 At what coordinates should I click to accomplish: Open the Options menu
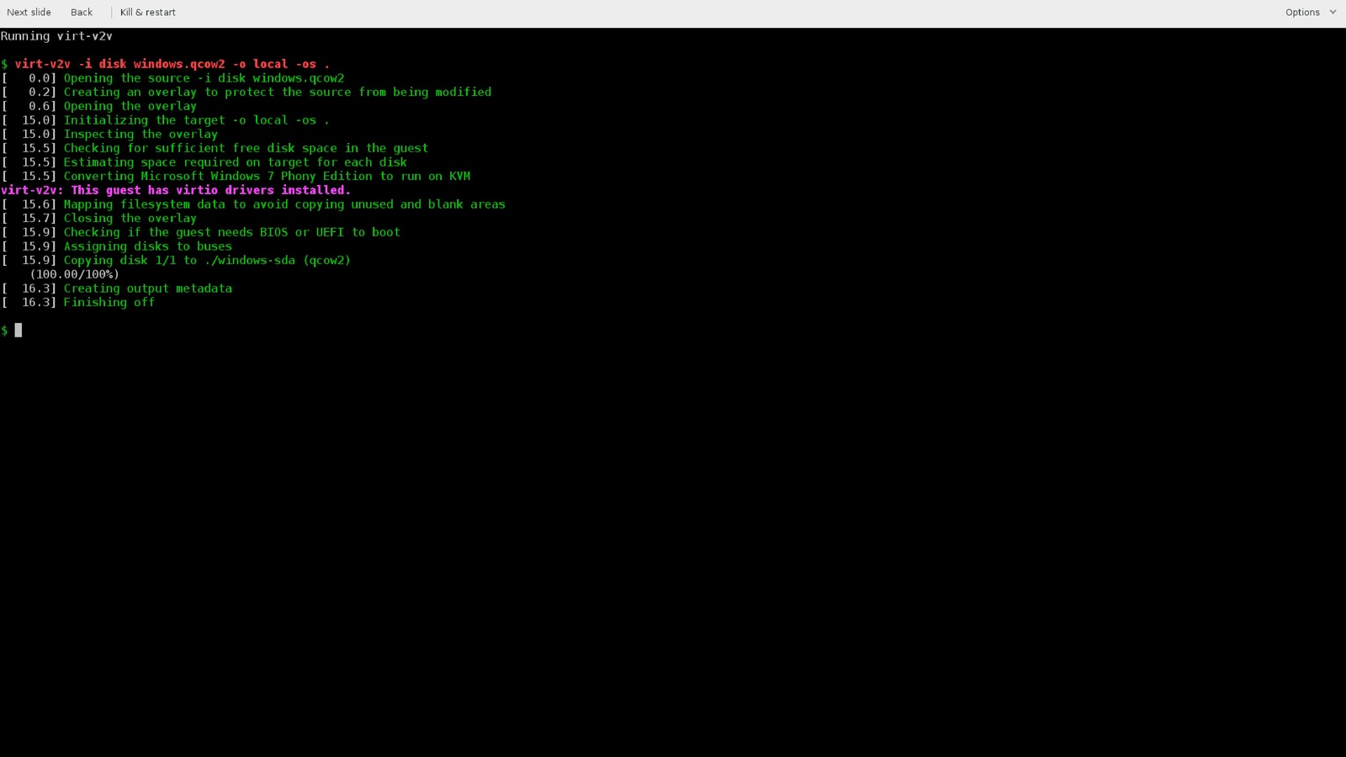(x=1301, y=13)
